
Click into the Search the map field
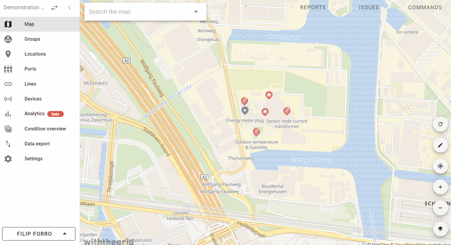[139, 12]
